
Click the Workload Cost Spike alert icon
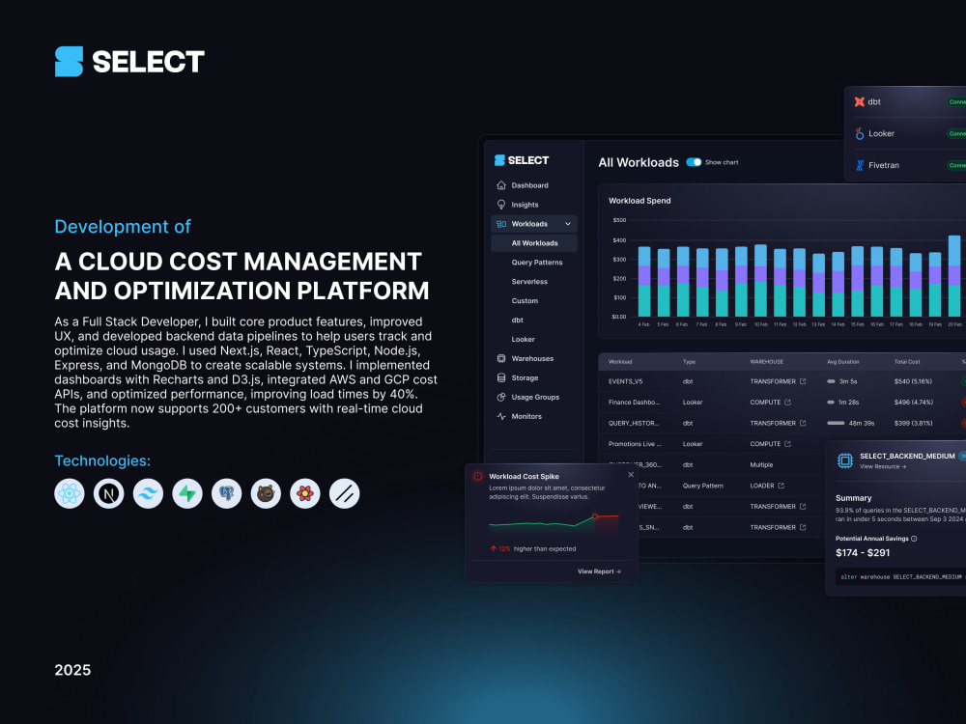477,477
